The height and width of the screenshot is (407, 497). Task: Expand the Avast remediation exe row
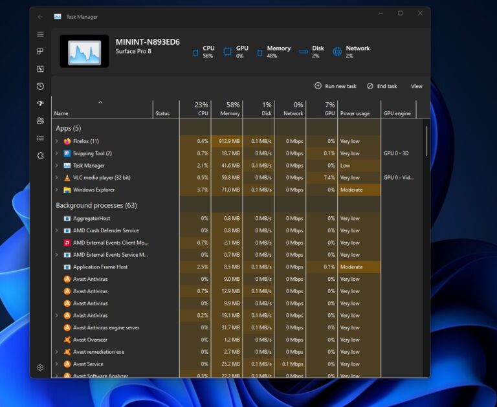57,352
